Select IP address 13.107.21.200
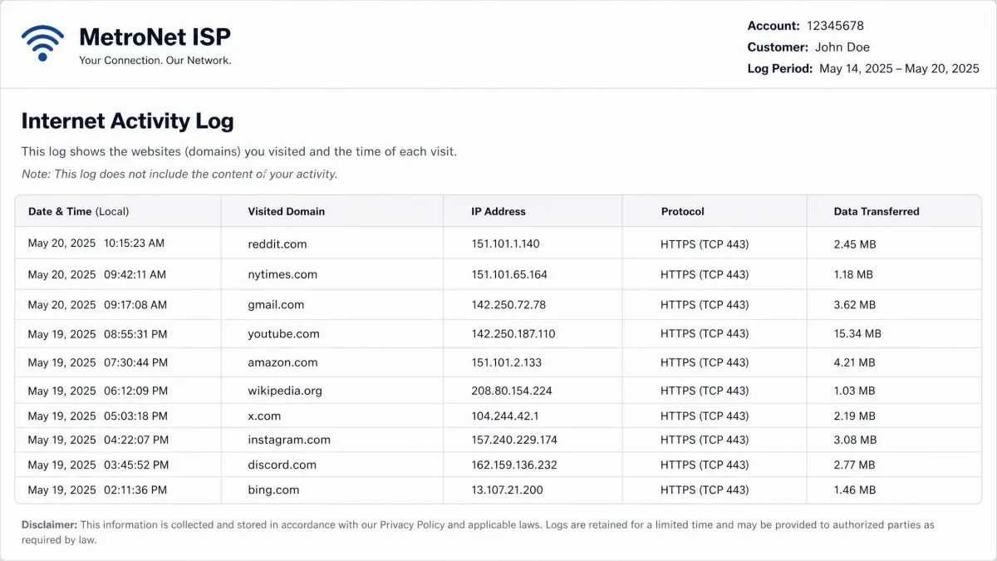Screen dimensions: 997x561 507,490
